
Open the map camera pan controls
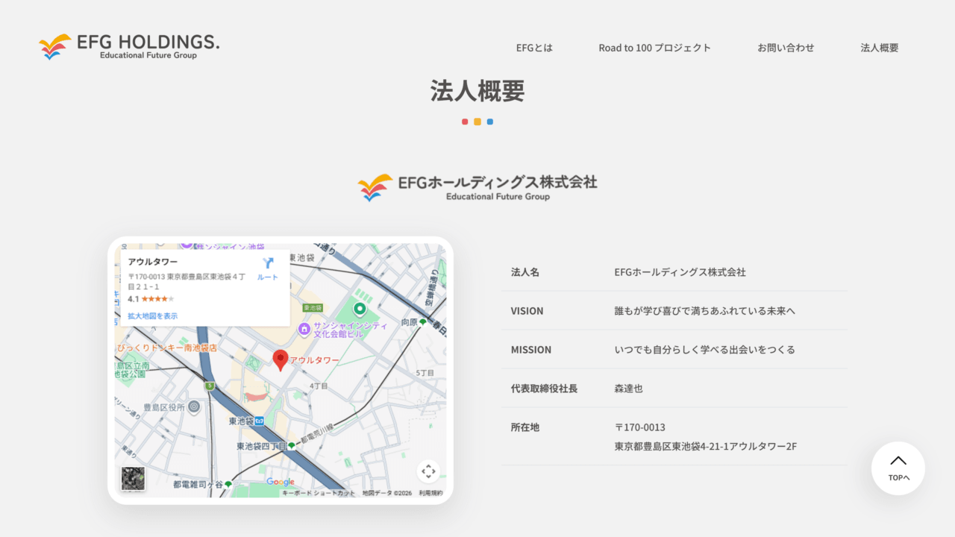point(428,471)
